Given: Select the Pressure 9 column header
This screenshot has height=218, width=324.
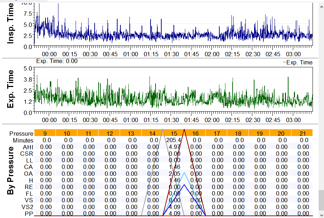Looking at the screenshot, I should (45, 133).
